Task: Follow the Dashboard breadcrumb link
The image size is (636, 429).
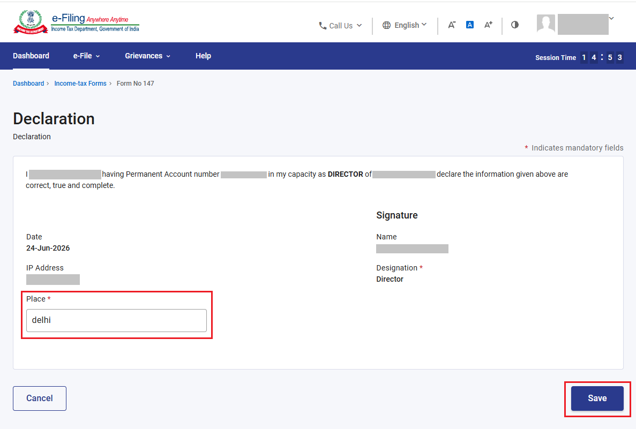Action: point(28,84)
